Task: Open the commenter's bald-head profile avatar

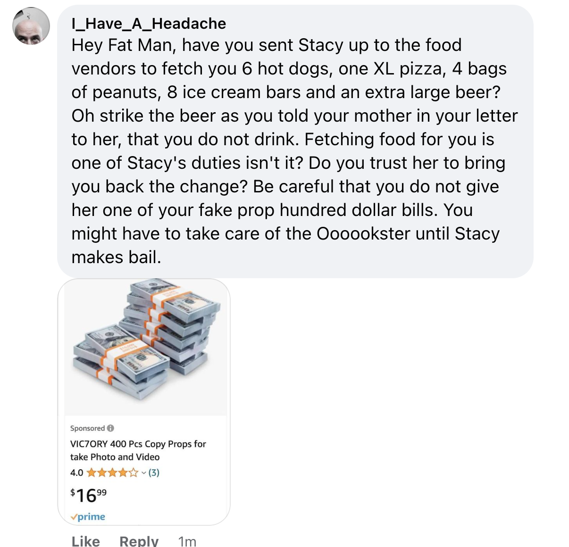Action: click(31, 25)
